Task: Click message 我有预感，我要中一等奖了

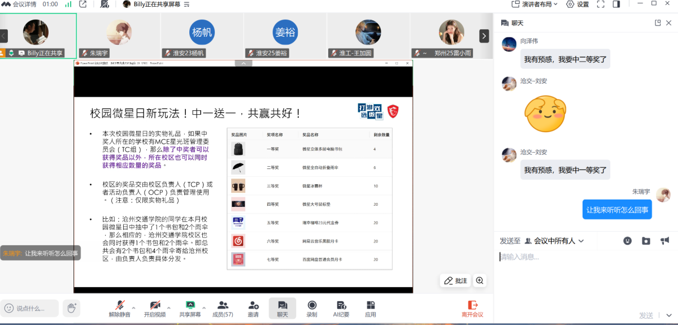Action: tap(565, 170)
